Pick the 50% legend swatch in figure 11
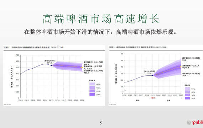The width and height of the screenshot is (203, 128). (x=92, y=94)
